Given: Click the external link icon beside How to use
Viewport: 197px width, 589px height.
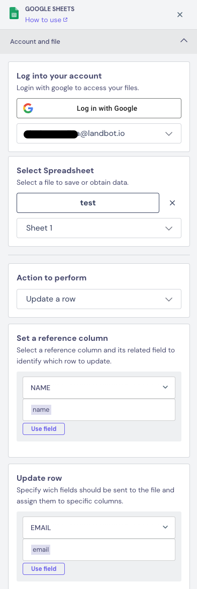Looking at the screenshot, I should [65, 20].
